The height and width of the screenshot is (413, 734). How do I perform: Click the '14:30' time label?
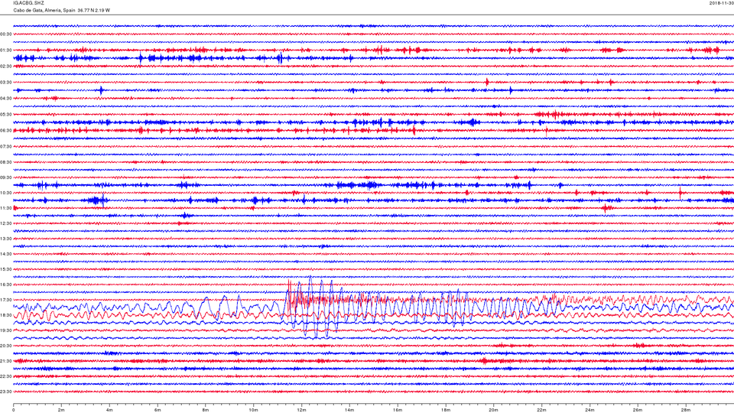[6, 254]
